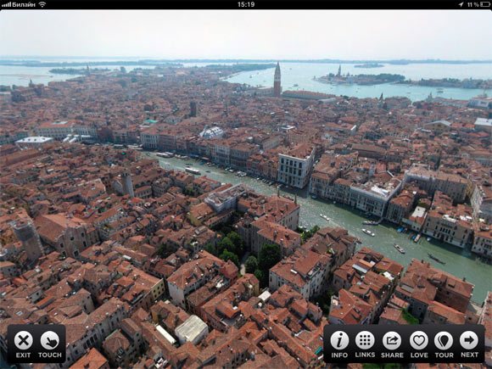Click the SHARE arrow icon
Image resolution: width=492 pixels, height=369 pixels.
[x=392, y=340]
